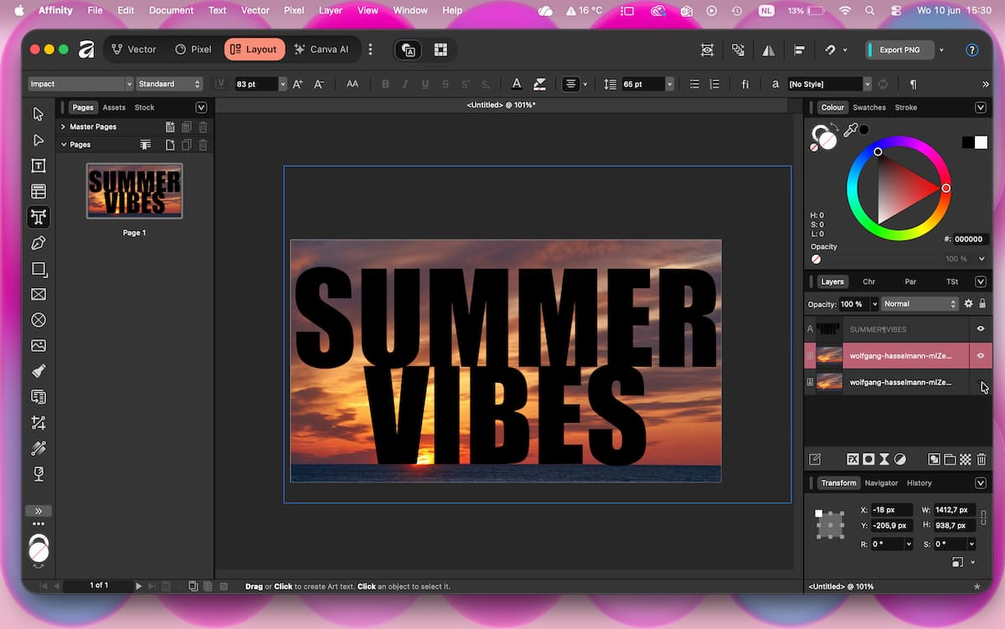This screenshot has height=629, width=1005.
Task: Click the white colour swatch in Colour panel
Action: coord(981,142)
